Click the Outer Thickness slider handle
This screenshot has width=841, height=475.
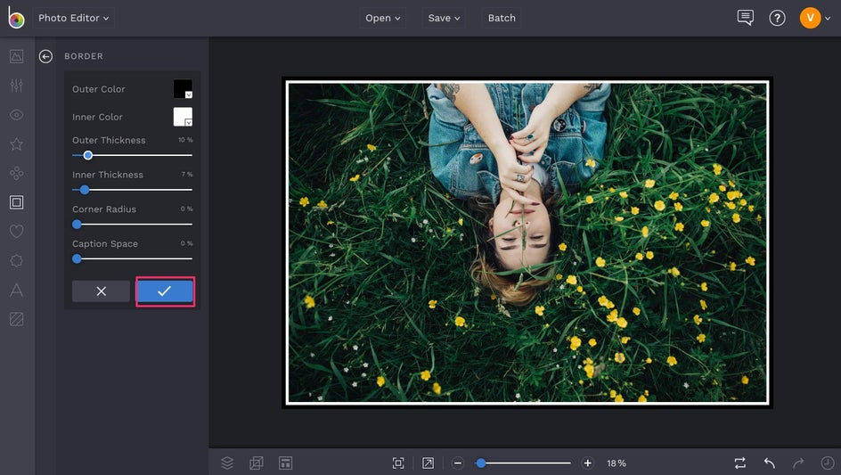coord(87,155)
